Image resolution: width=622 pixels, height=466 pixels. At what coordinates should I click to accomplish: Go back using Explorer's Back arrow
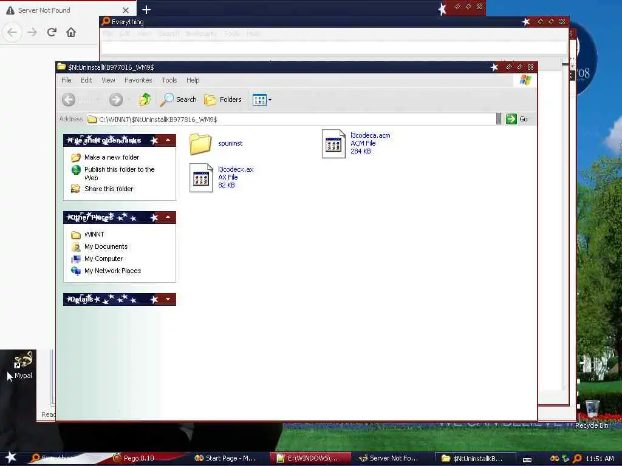[69, 100]
